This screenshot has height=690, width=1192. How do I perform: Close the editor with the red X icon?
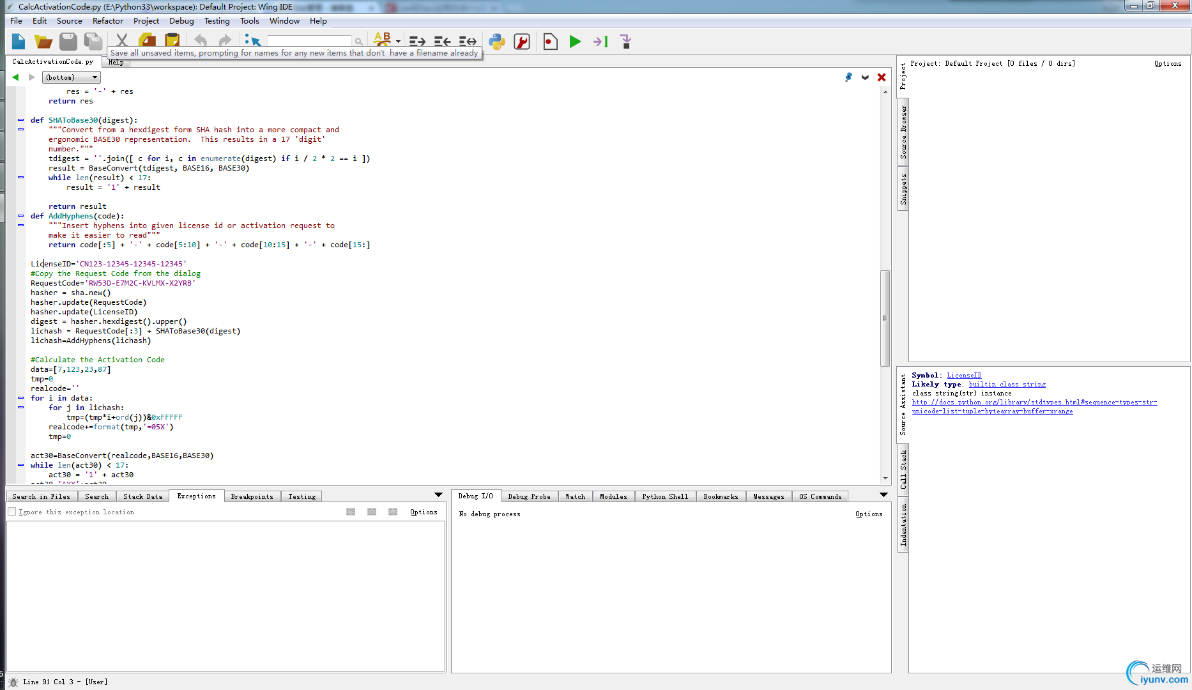coord(882,77)
